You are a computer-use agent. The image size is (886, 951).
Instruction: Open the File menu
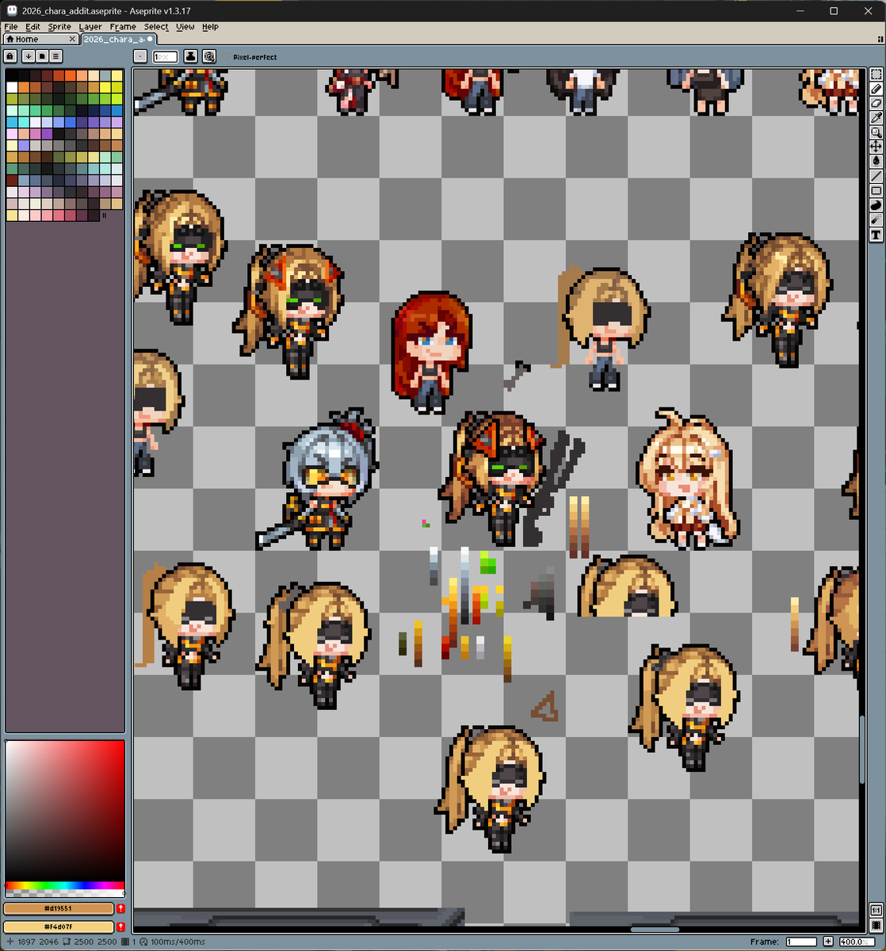tap(11, 27)
